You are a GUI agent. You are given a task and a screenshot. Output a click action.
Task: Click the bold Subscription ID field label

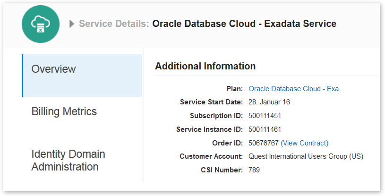[x=216, y=116]
